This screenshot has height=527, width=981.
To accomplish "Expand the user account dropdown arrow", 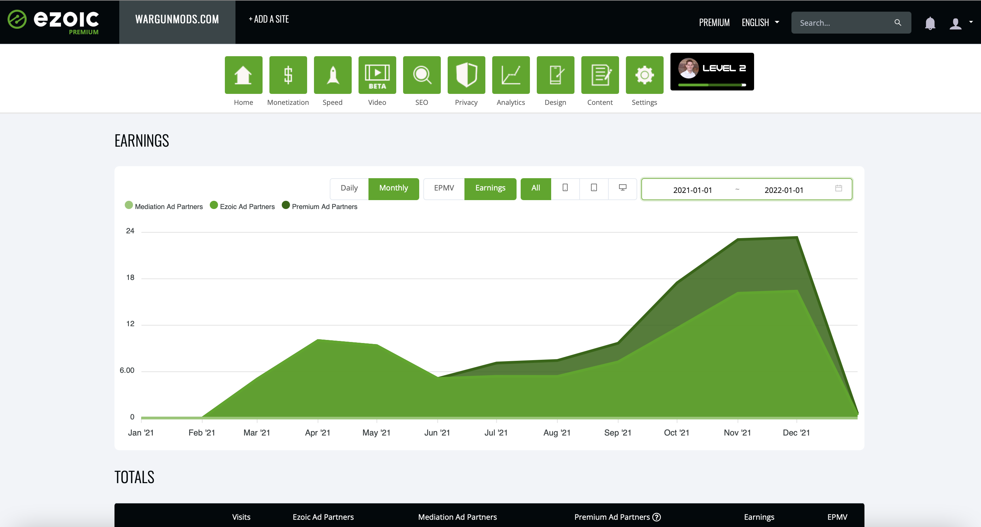I will point(971,22).
